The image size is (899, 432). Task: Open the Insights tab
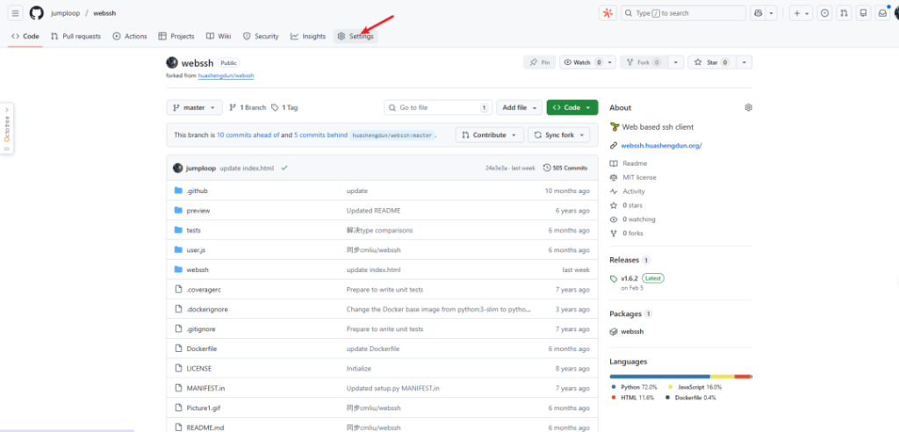pyautogui.click(x=308, y=36)
